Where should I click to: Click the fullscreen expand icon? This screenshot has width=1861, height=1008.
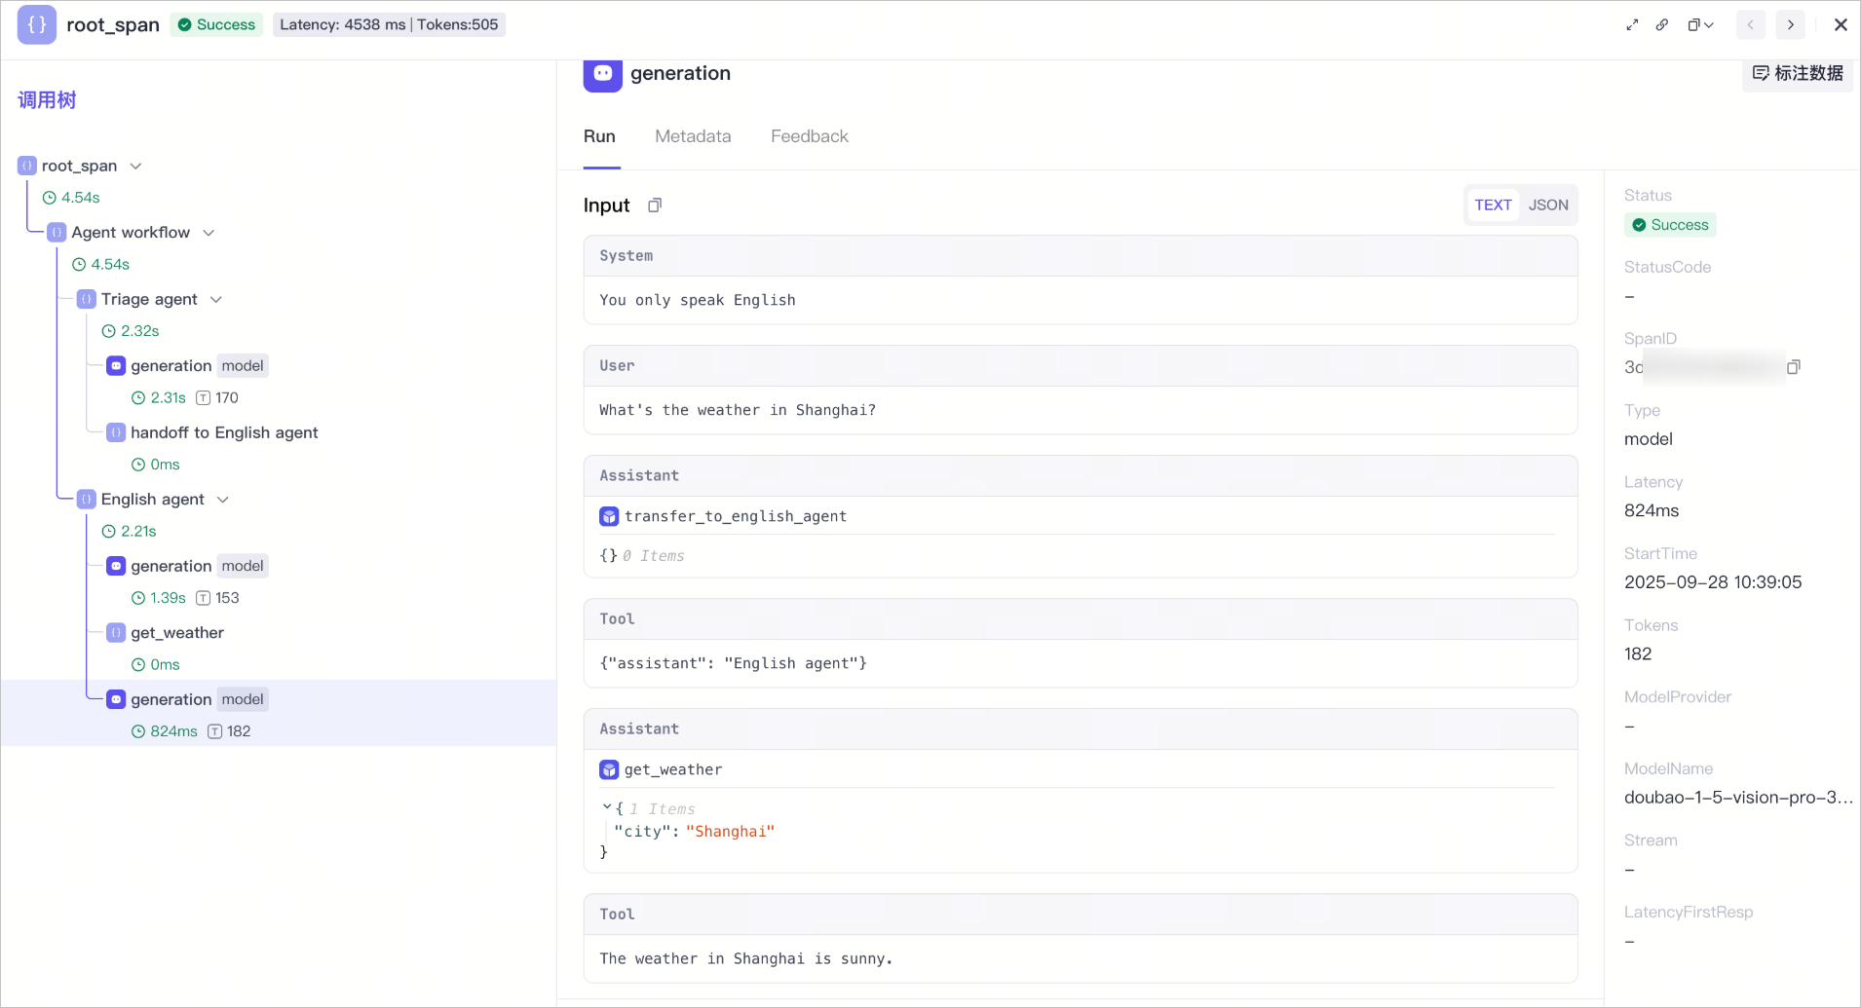point(1632,25)
